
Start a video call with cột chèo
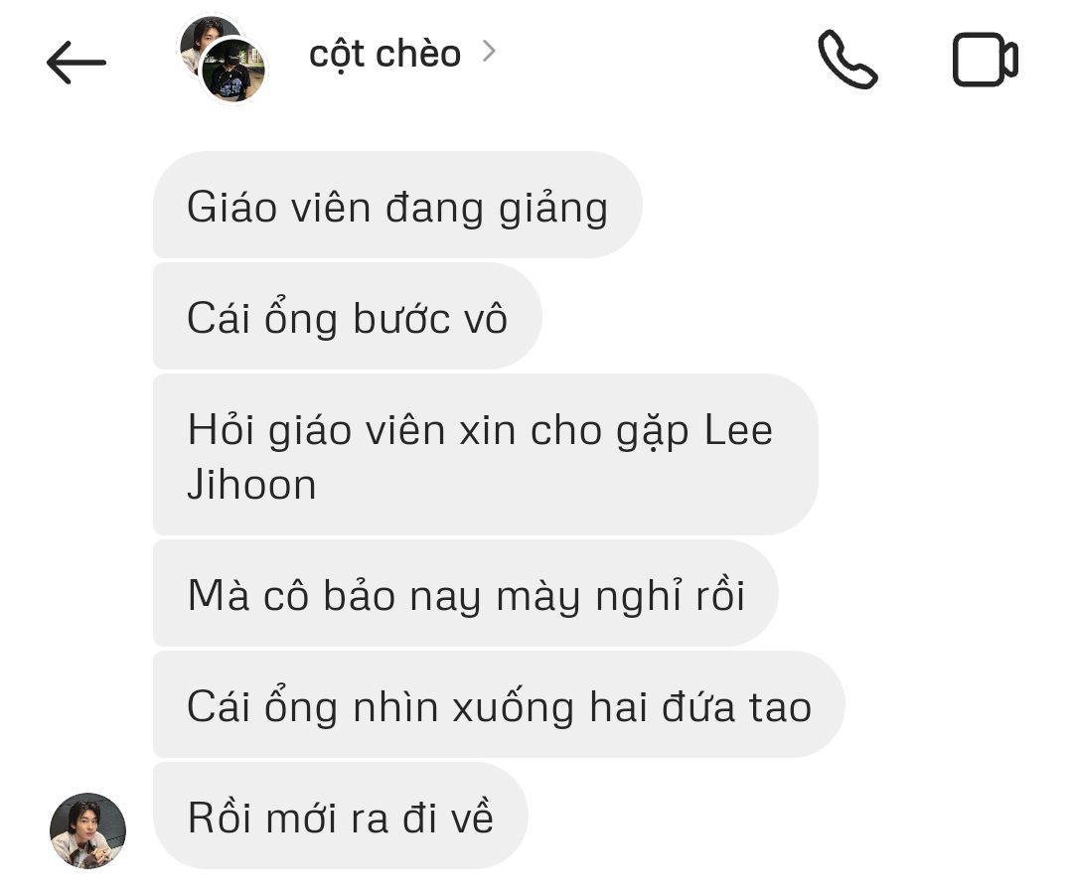click(x=985, y=60)
